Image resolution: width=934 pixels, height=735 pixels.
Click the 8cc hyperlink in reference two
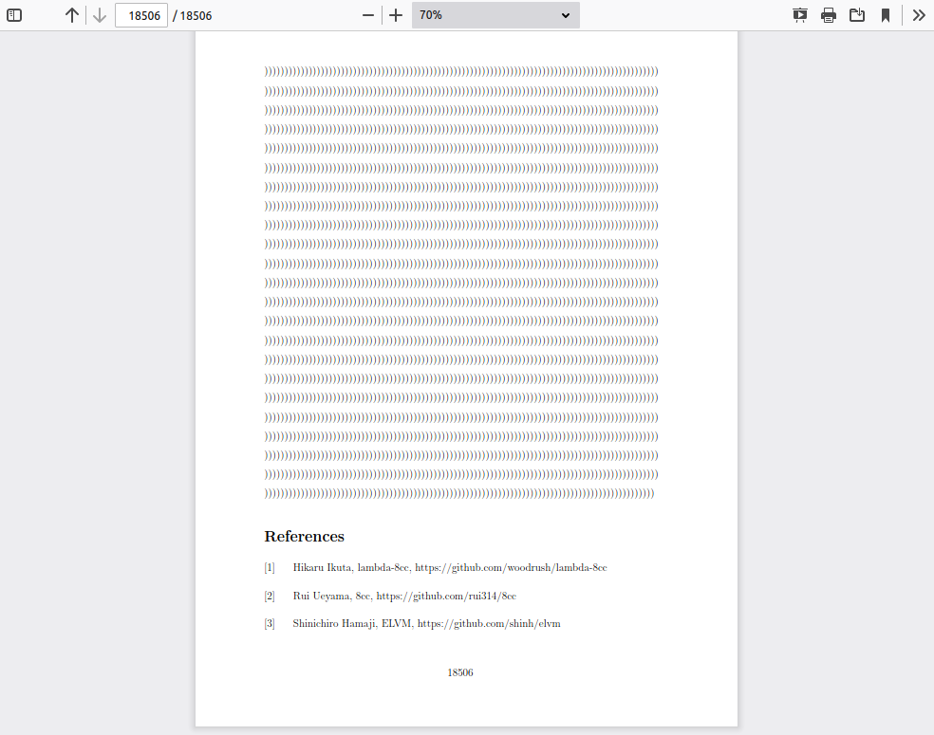(x=362, y=596)
